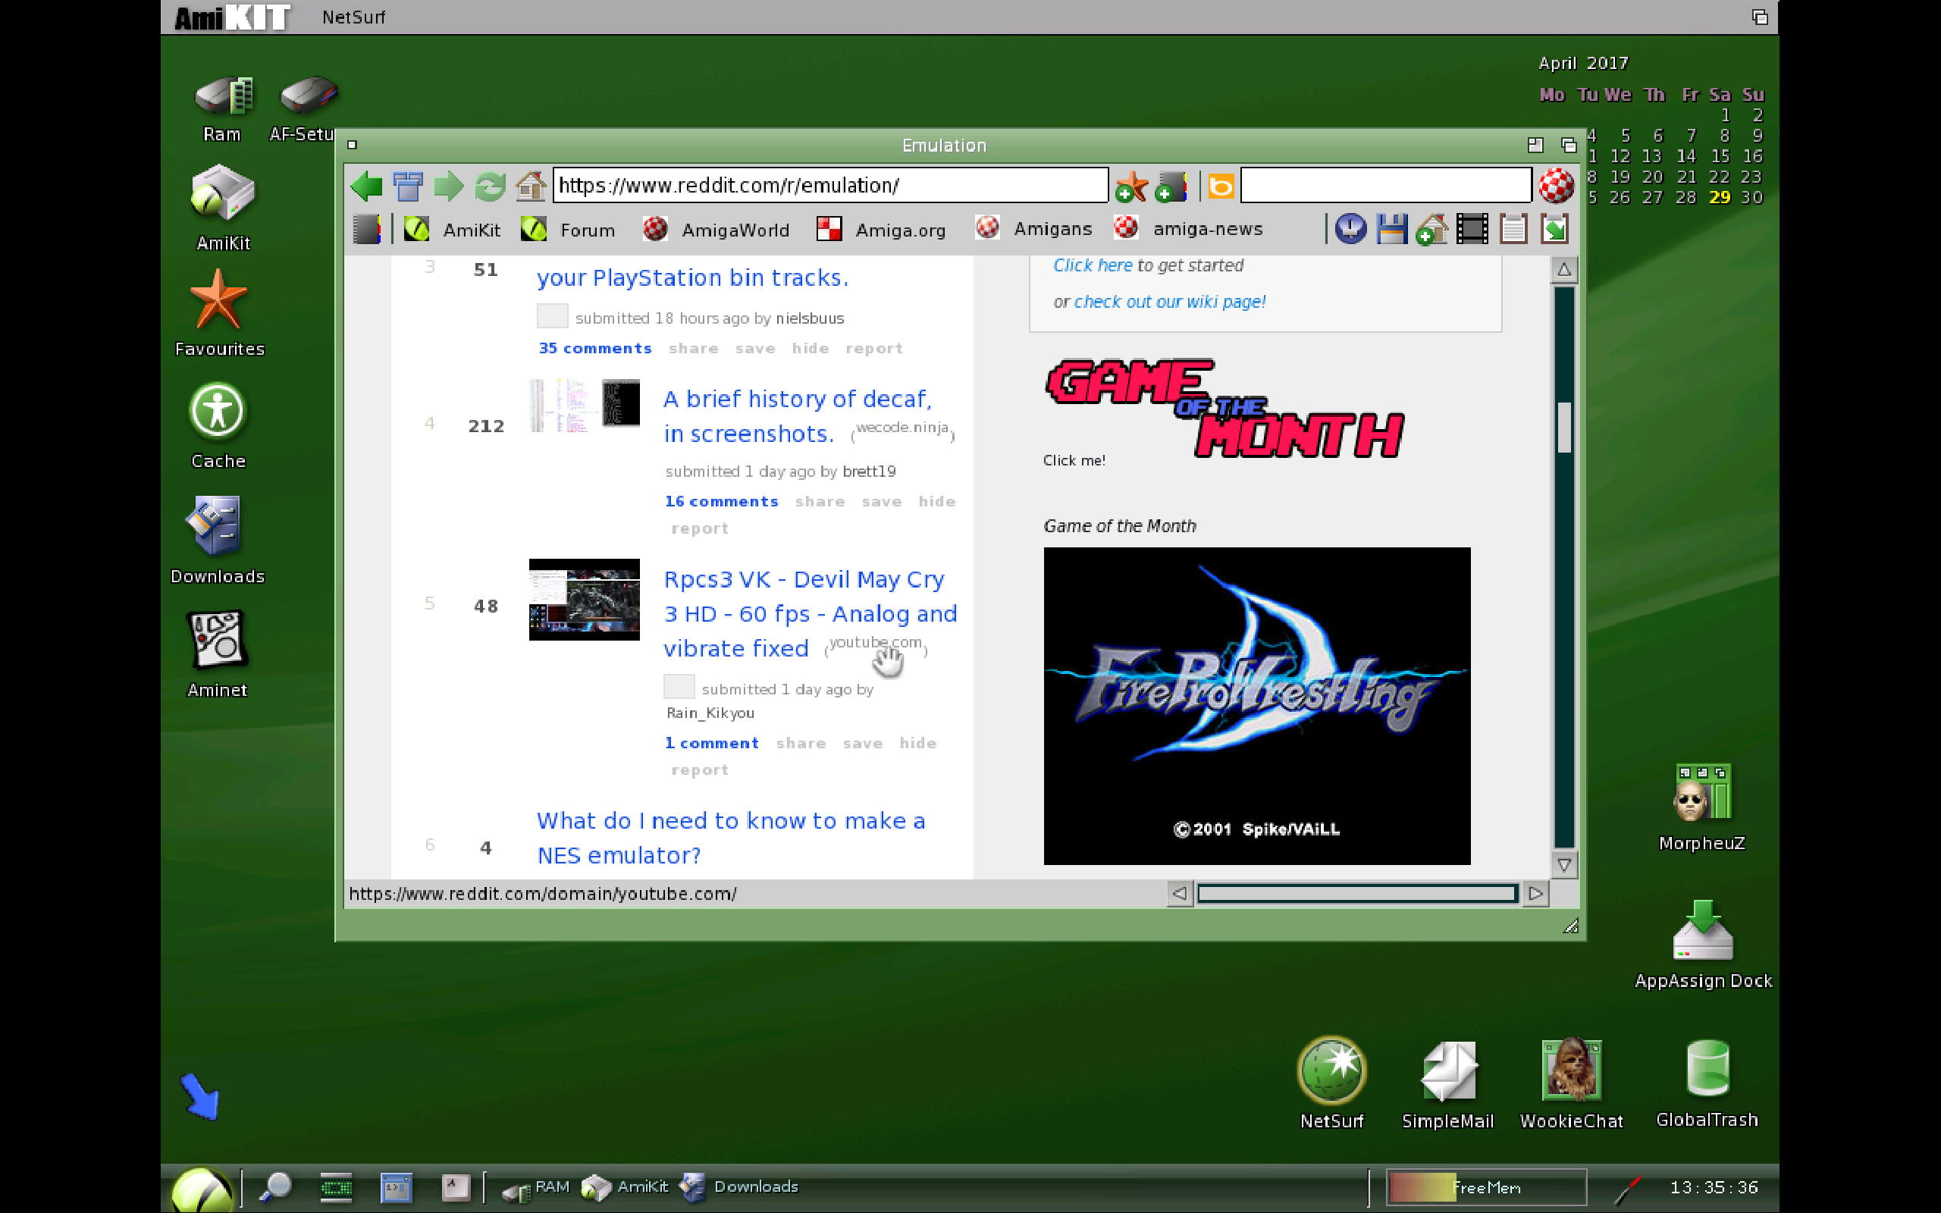Open the Aminet desktop icon
The image size is (1941, 1213).
[x=217, y=654]
